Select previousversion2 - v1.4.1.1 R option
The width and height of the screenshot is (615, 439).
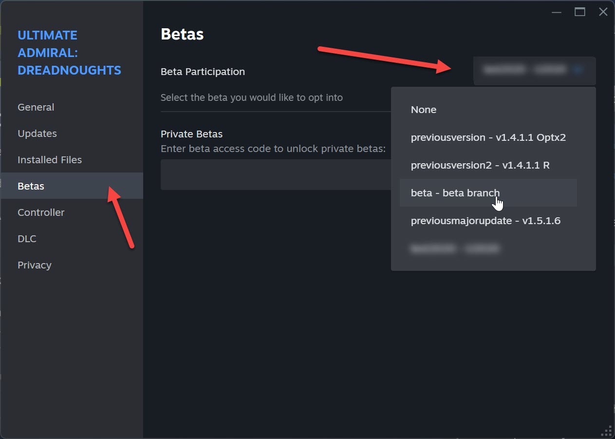coord(488,165)
